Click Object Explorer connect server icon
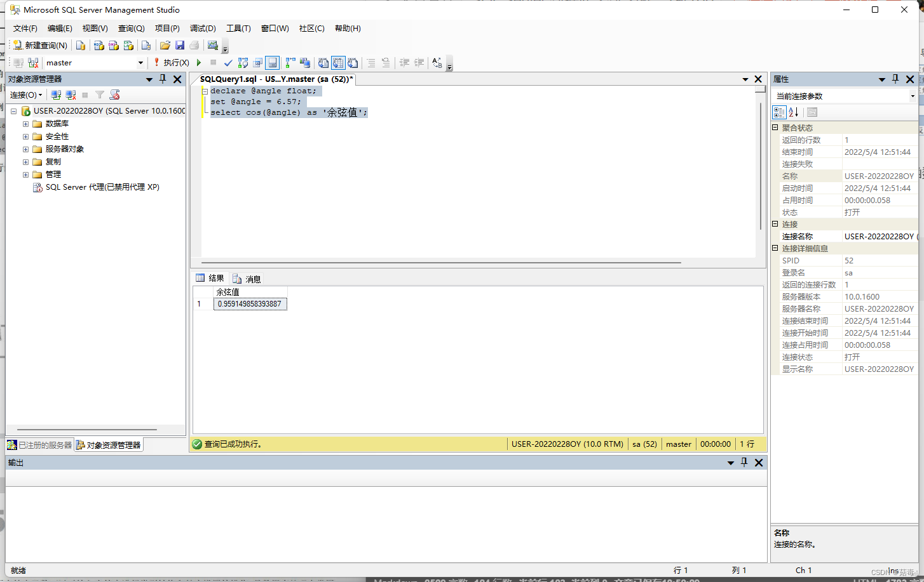This screenshot has height=582, width=924. tap(56, 95)
